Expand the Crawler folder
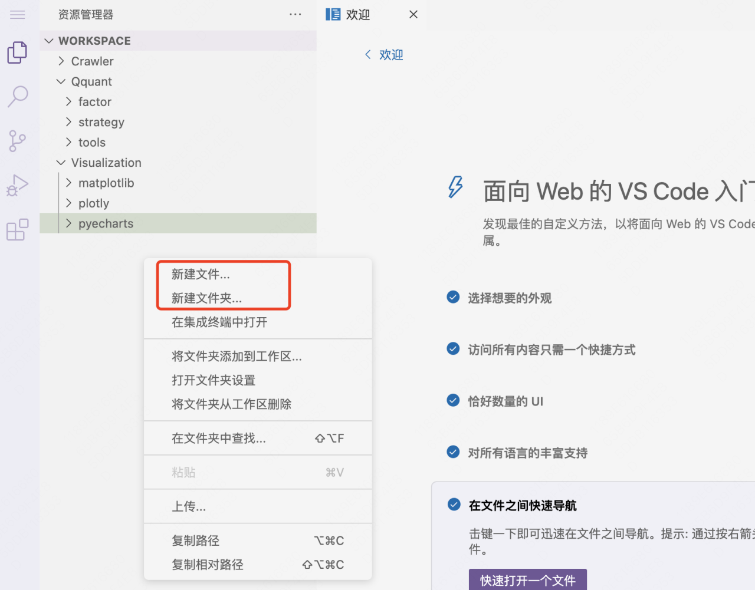Image resolution: width=755 pixels, height=590 pixels. point(61,61)
